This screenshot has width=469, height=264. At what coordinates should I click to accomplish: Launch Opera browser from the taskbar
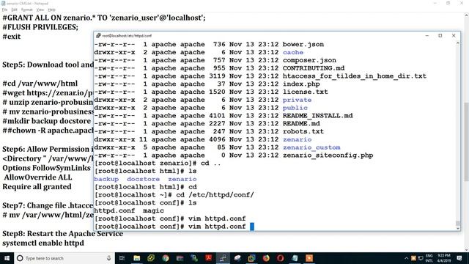pyautogui.click(x=280, y=258)
